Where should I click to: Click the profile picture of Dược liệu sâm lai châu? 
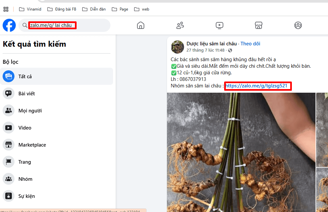click(177, 47)
